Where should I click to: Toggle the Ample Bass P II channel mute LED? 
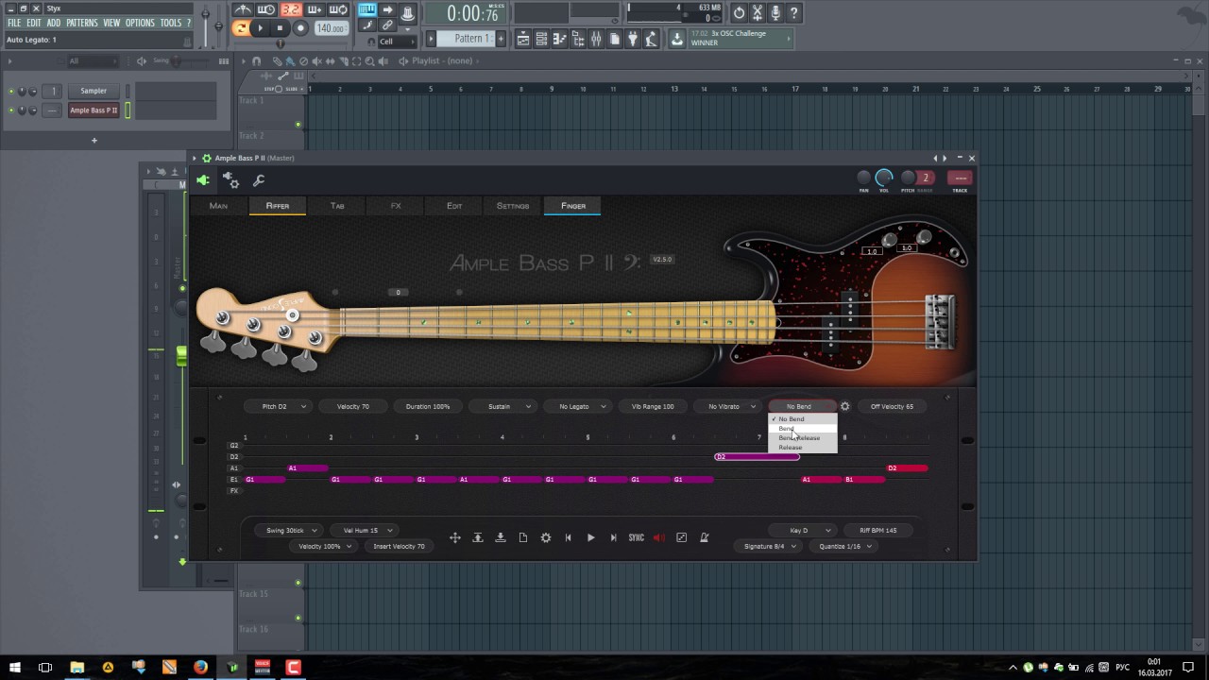point(11,110)
